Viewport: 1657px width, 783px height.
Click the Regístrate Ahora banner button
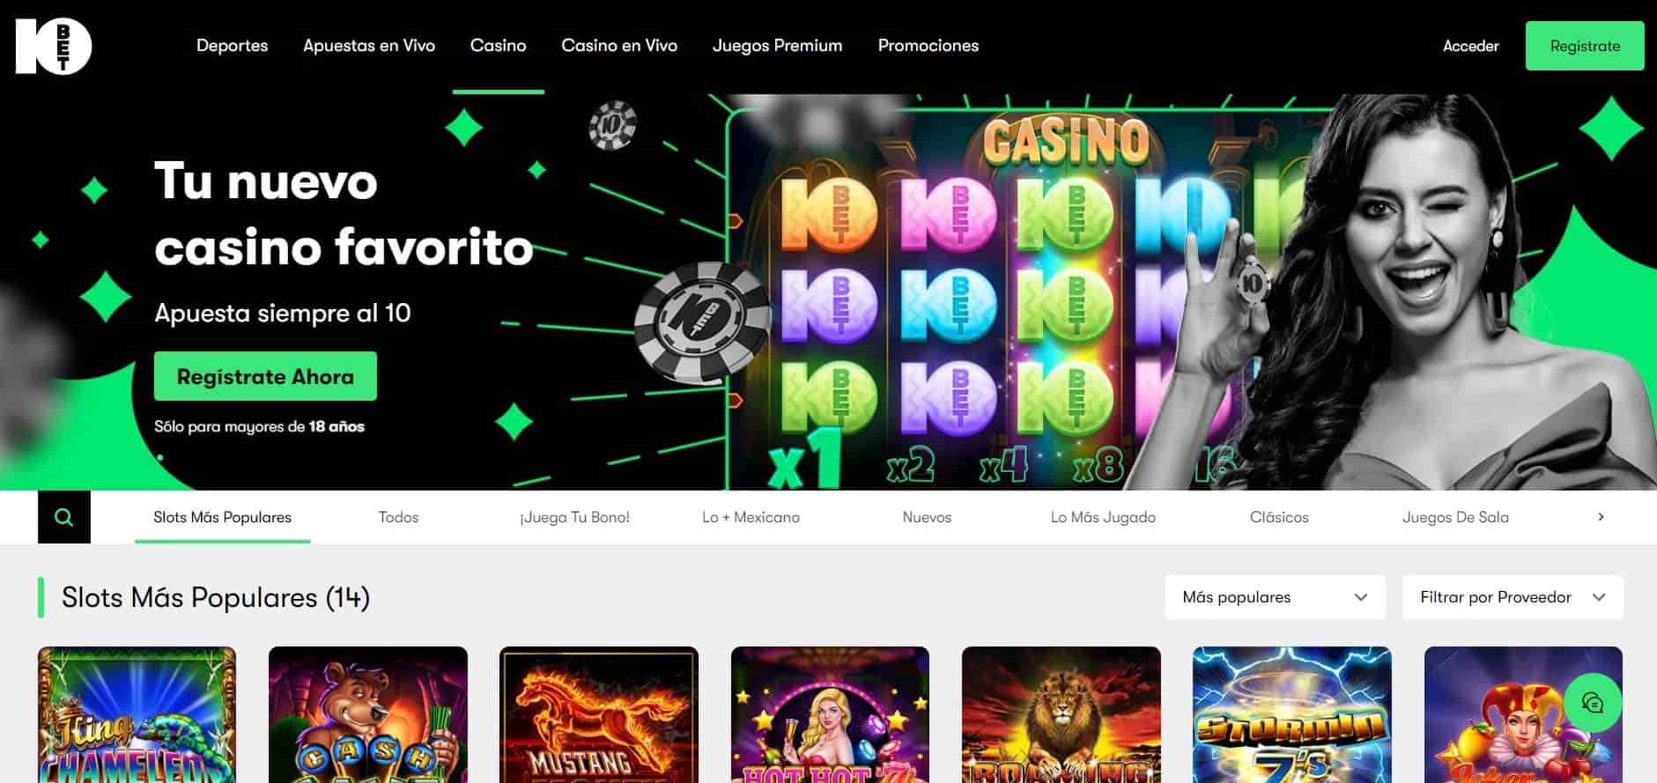pos(265,376)
